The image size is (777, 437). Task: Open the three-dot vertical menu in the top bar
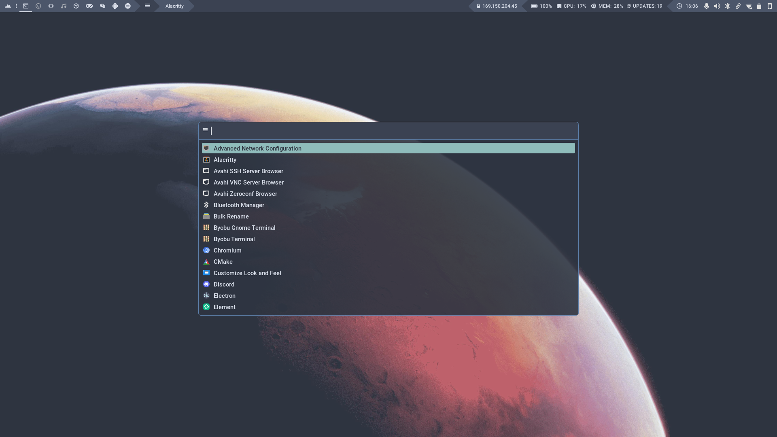16,6
